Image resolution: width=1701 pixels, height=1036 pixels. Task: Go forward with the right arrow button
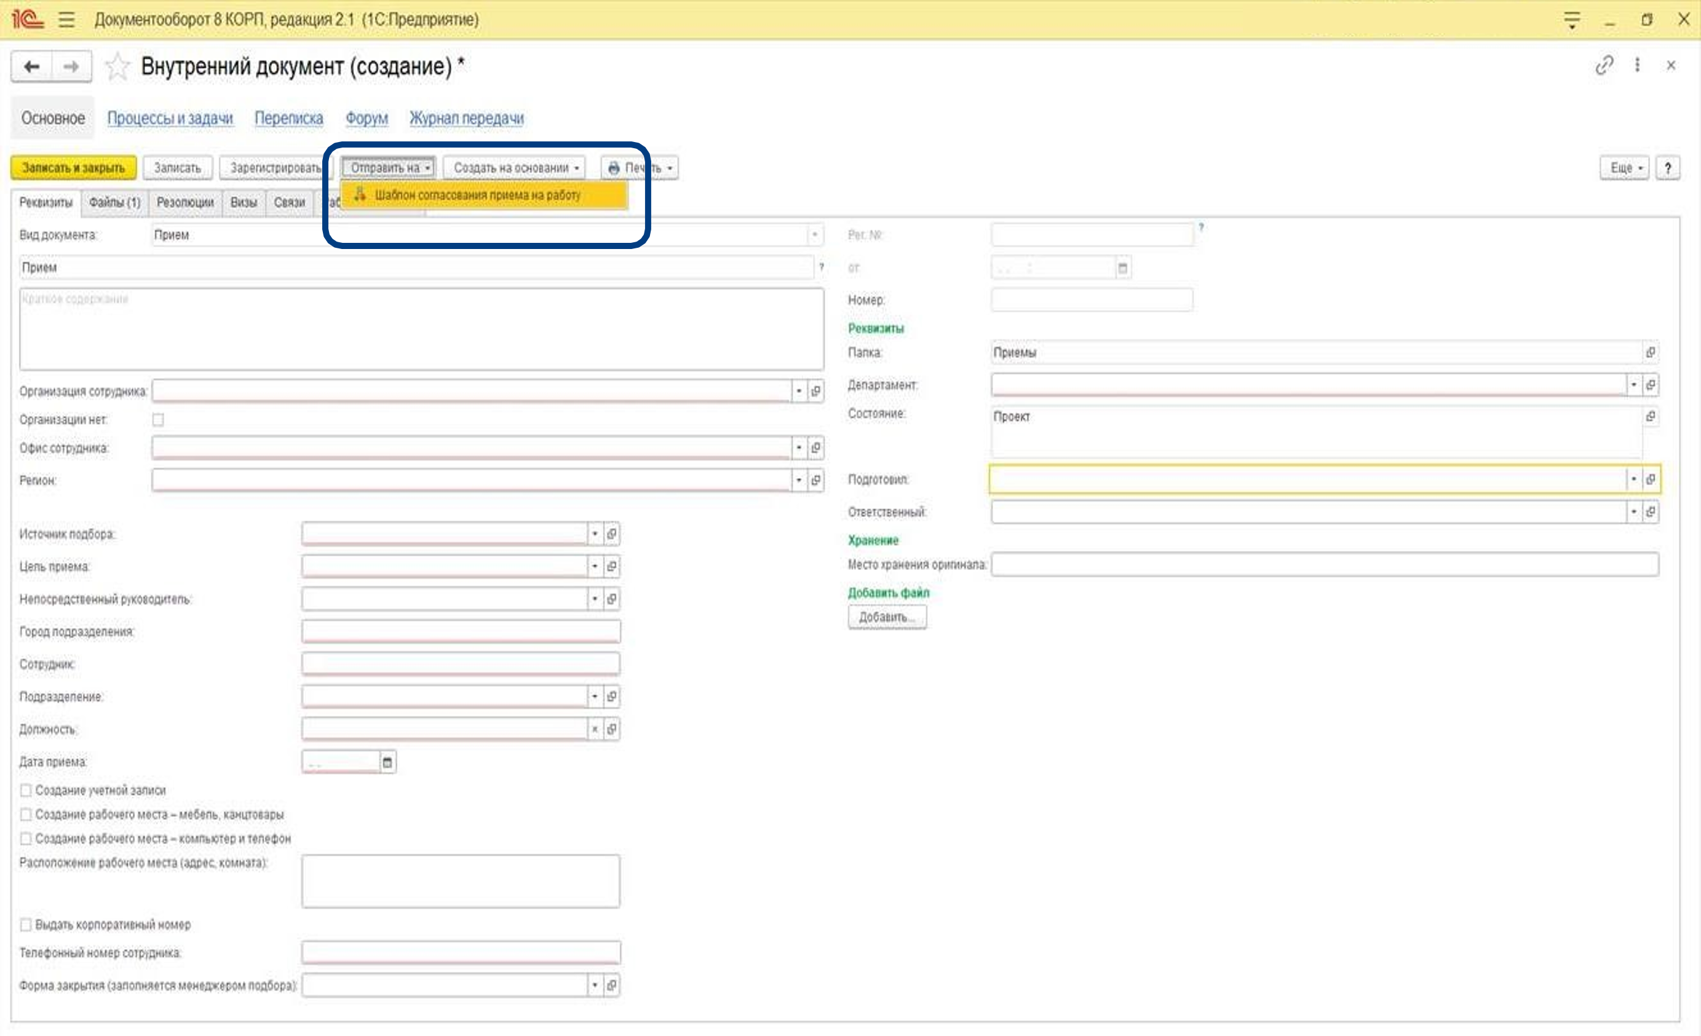click(x=71, y=66)
